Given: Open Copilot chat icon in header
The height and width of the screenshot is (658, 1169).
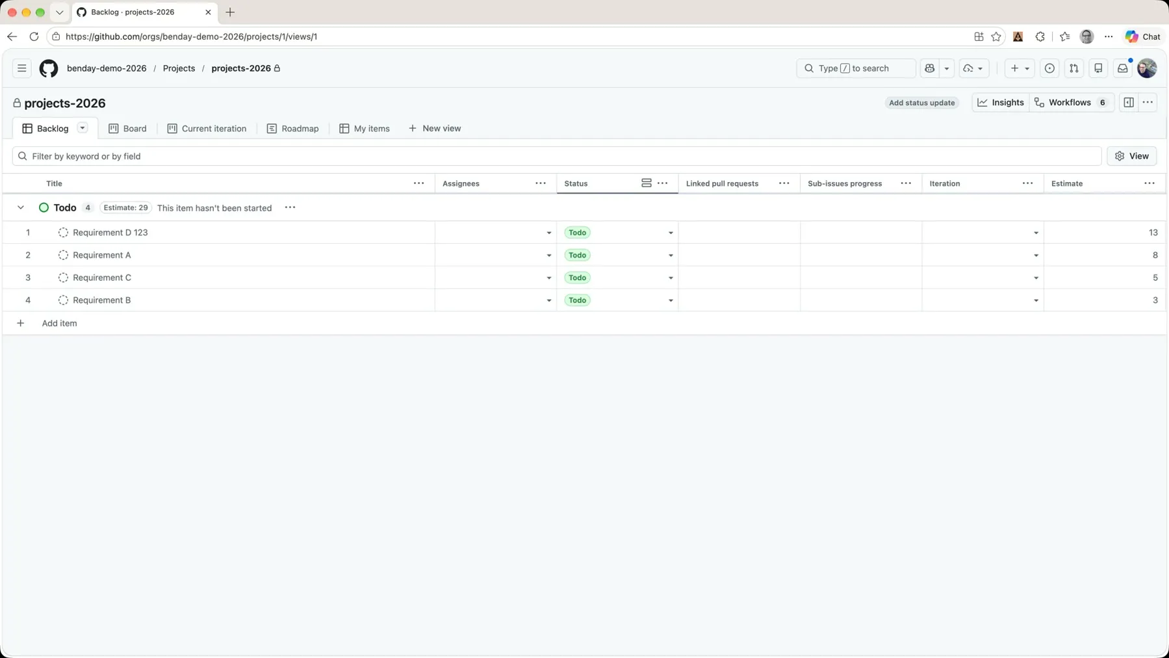Looking at the screenshot, I should click(930, 68).
